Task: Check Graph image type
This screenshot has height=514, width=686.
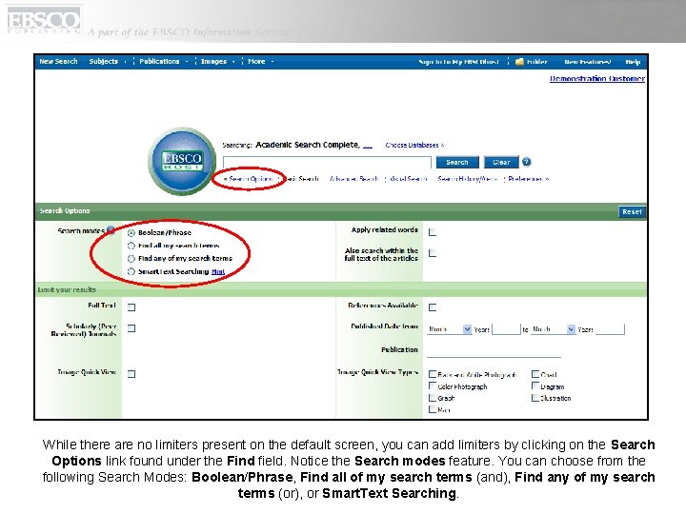Action: click(433, 398)
